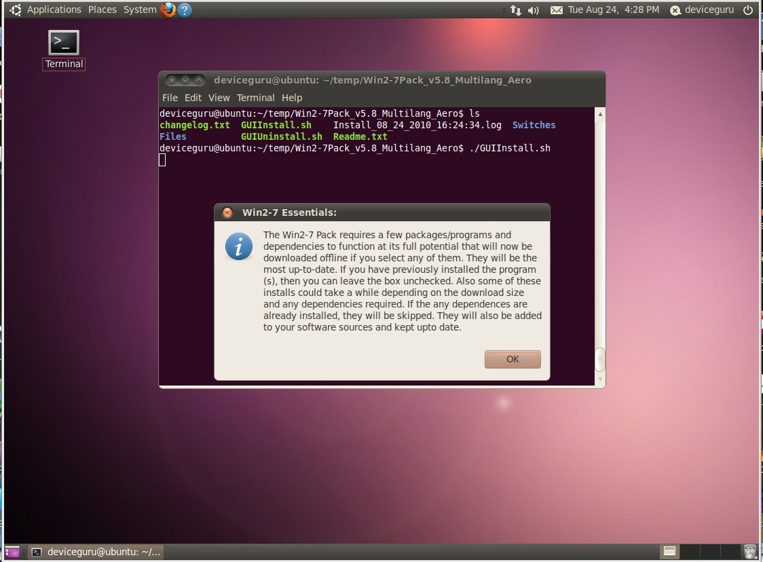Open the power session menu icon
The image size is (763, 562).
pos(748,10)
